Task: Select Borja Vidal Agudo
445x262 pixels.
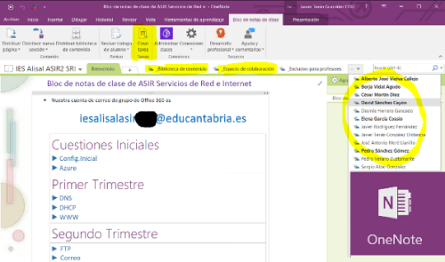Action: pyautogui.click(x=381, y=87)
